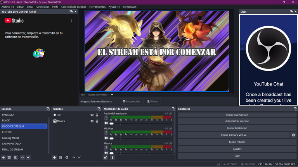
Task: Click Iniciar Transmisión button
Action: 237,115
